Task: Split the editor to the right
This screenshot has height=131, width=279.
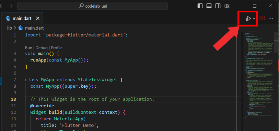Action: pos(262,18)
